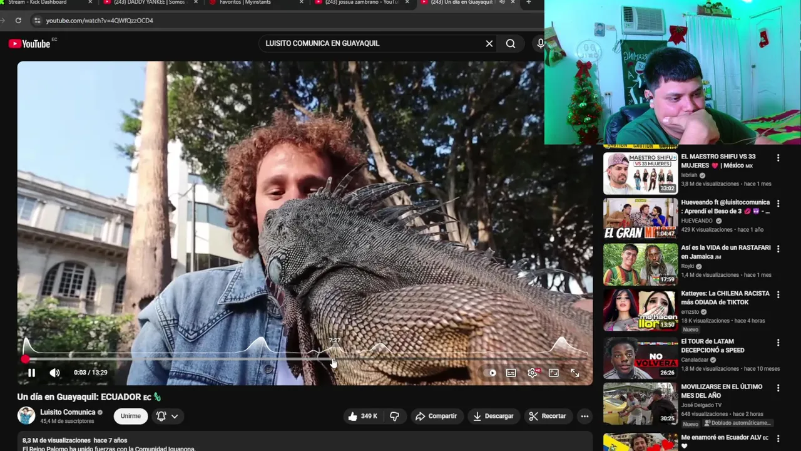Open options menu for Hueveando video
The width and height of the screenshot is (801, 451).
[x=778, y=204]
